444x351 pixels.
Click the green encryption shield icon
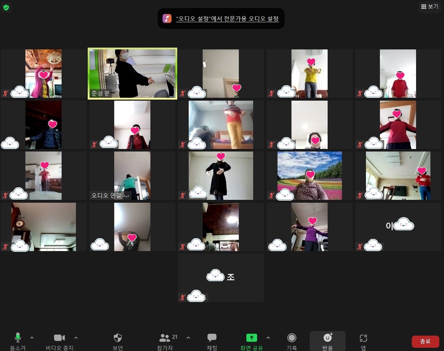[6, 8]
